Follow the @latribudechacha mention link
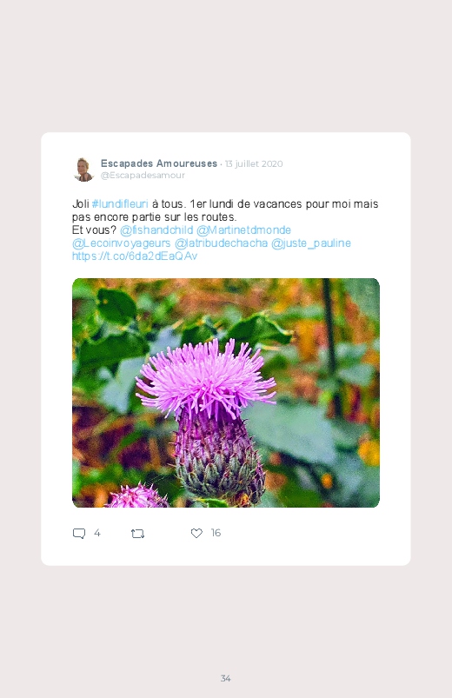 tap(221, 243)
